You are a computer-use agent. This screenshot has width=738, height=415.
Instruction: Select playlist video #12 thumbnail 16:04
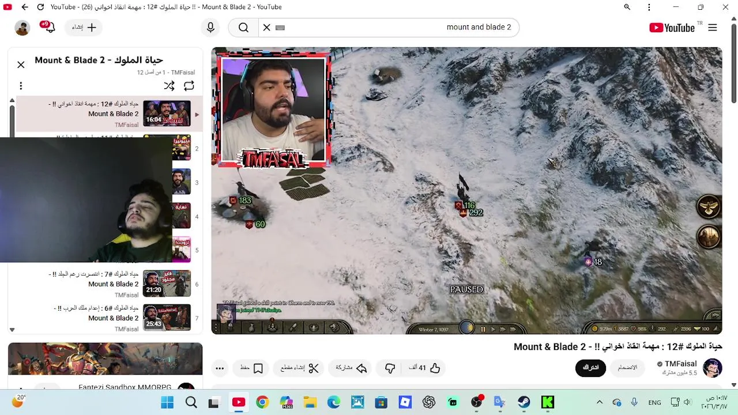click(167, 114)
